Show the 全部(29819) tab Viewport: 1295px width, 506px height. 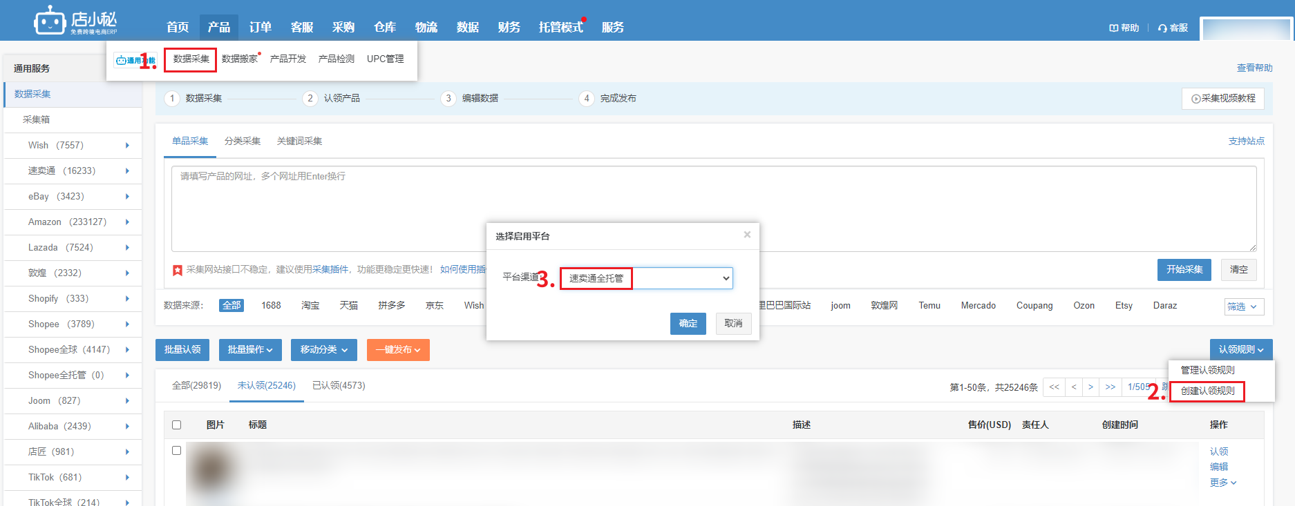click(196, 386)
